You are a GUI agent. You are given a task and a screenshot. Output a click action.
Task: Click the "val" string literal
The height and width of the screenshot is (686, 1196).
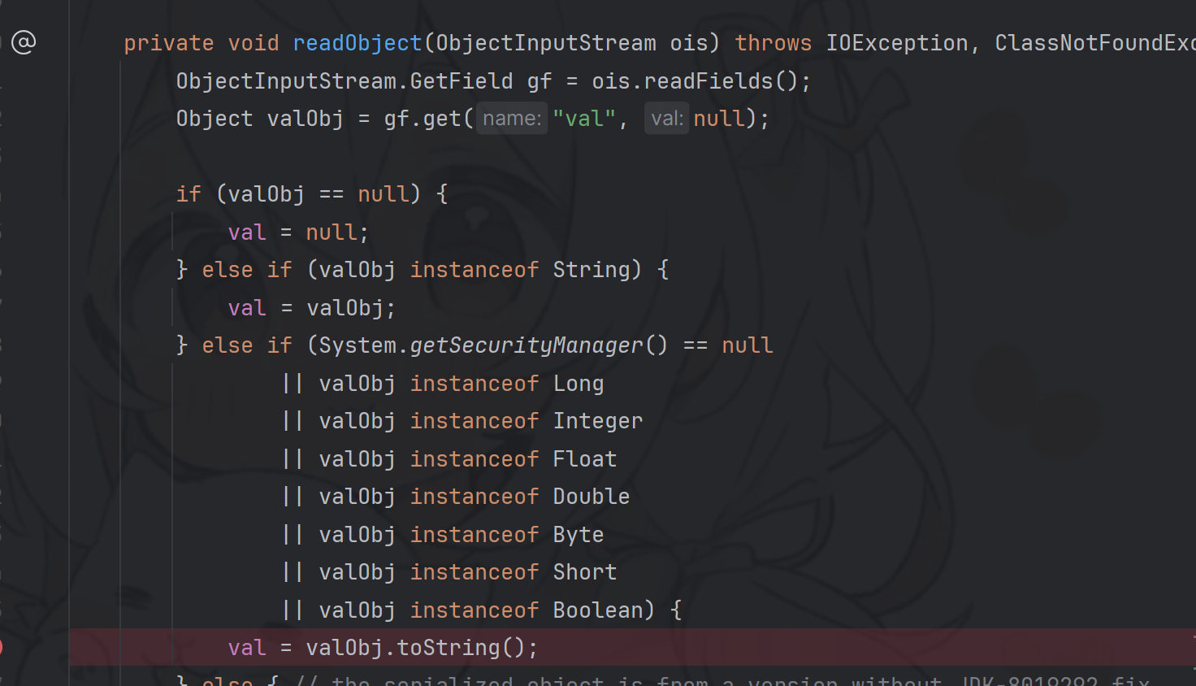(584, 119)
